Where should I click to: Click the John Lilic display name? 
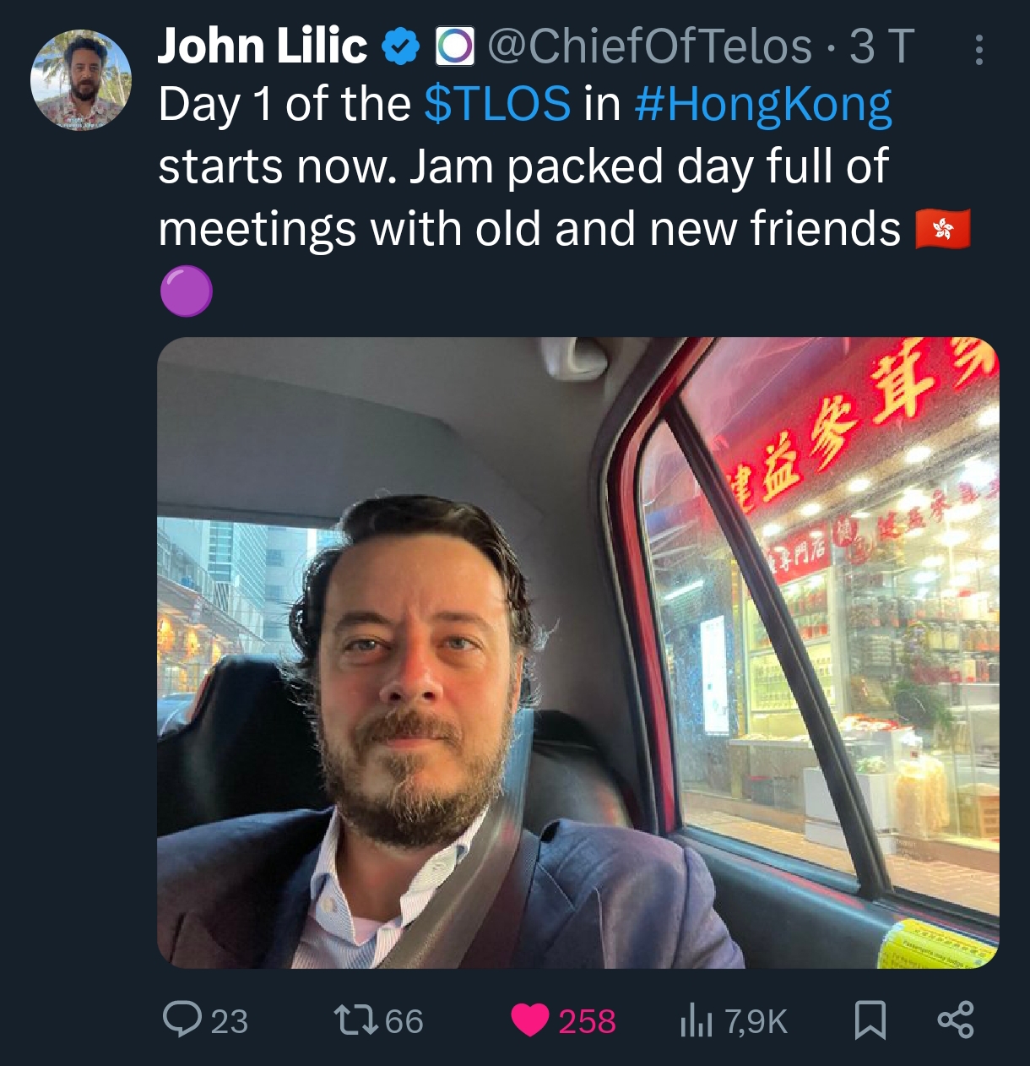click(263, 46)
